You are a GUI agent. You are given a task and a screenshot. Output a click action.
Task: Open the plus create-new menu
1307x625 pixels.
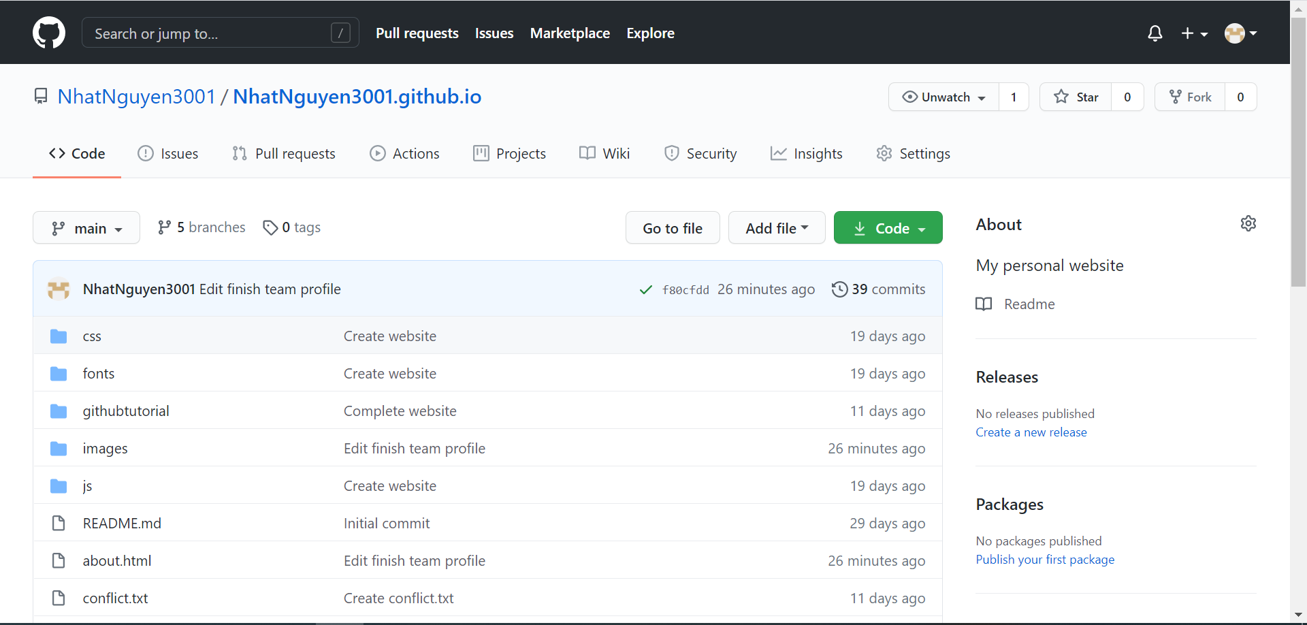tap(1194, 33)
